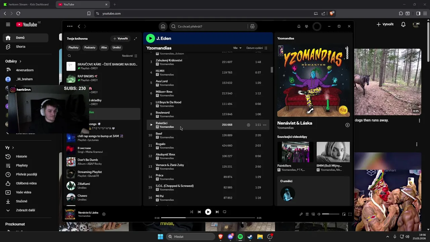Go to Spotify home via house icon
Viewport: 430px width, 242px height.
[163, 26]
